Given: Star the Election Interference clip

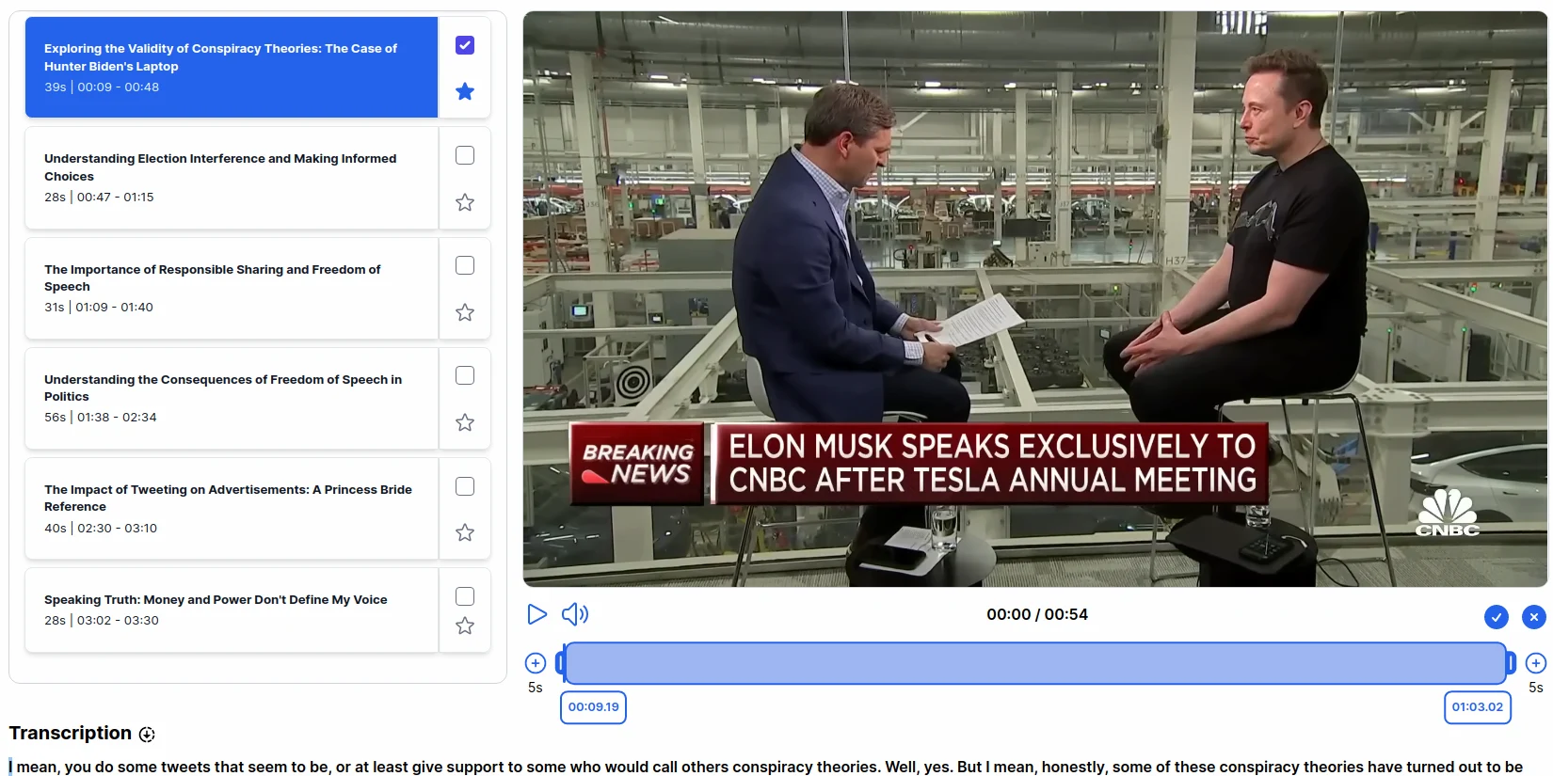Looking at the screenshot, I should (x=465, y=202).
